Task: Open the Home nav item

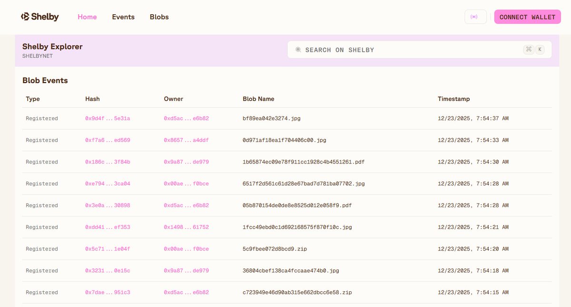Action: [87, 17]
